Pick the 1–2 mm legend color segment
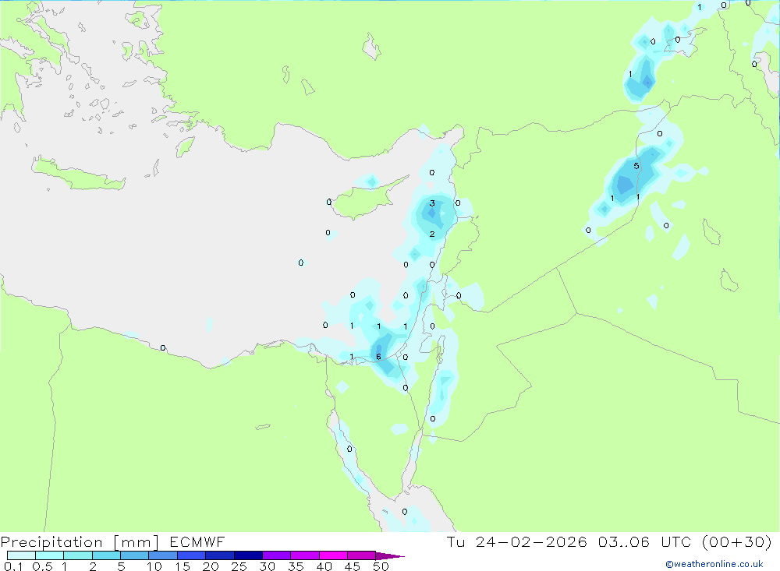 click(78, 555)
